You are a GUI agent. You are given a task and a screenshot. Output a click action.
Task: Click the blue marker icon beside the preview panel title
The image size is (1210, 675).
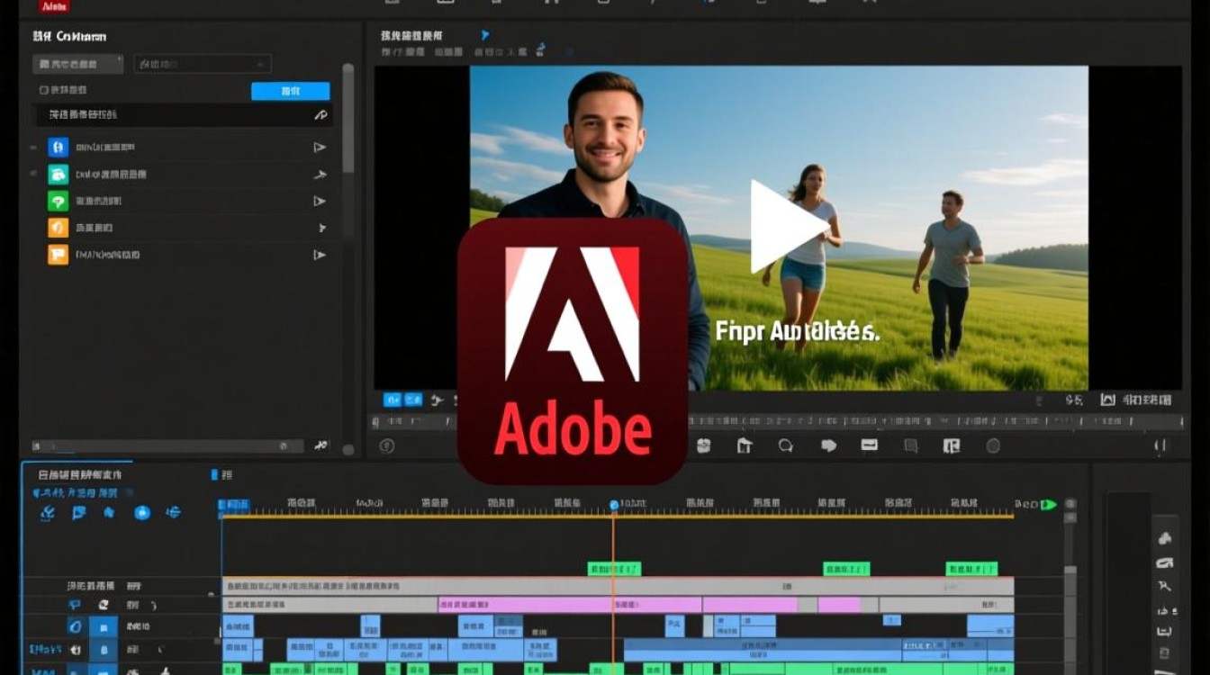[485, 35]
